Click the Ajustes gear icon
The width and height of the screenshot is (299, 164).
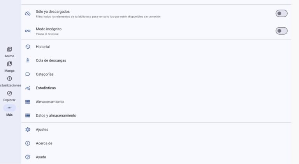coord(28,129)
